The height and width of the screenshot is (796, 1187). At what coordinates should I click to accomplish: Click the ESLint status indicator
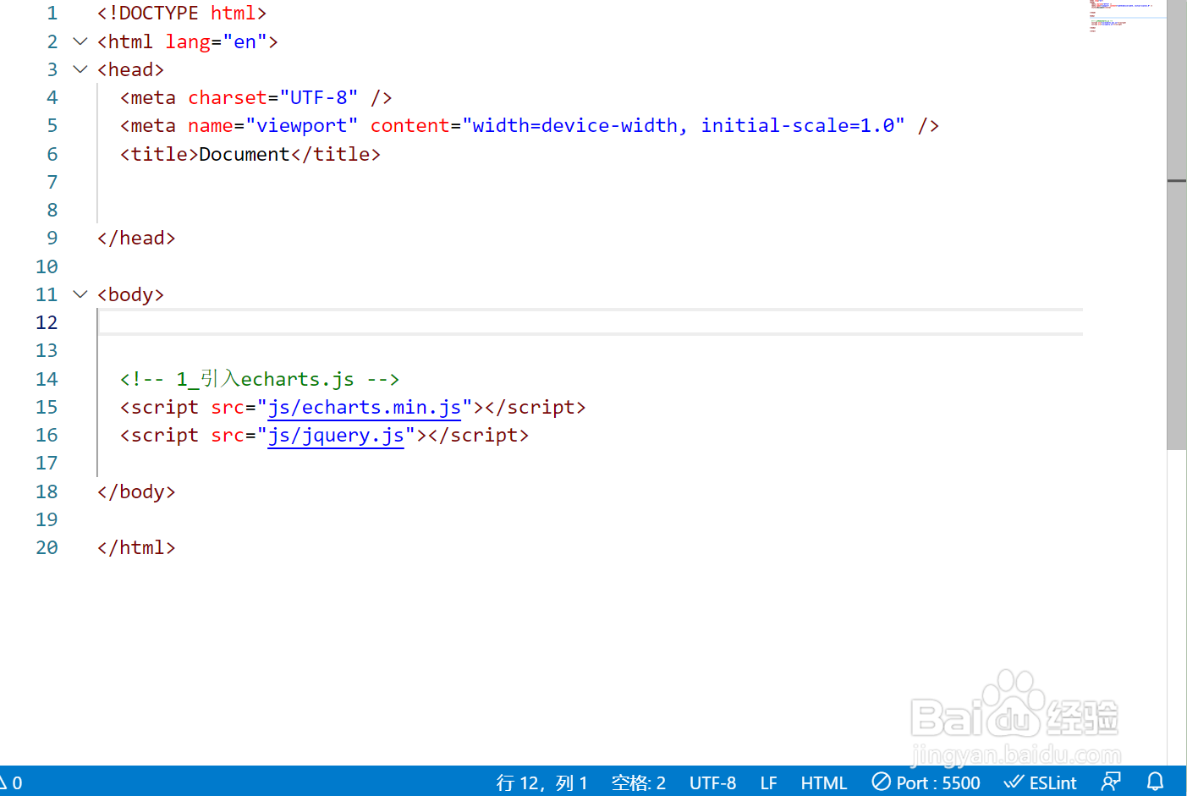click(x=1041, y=782)
